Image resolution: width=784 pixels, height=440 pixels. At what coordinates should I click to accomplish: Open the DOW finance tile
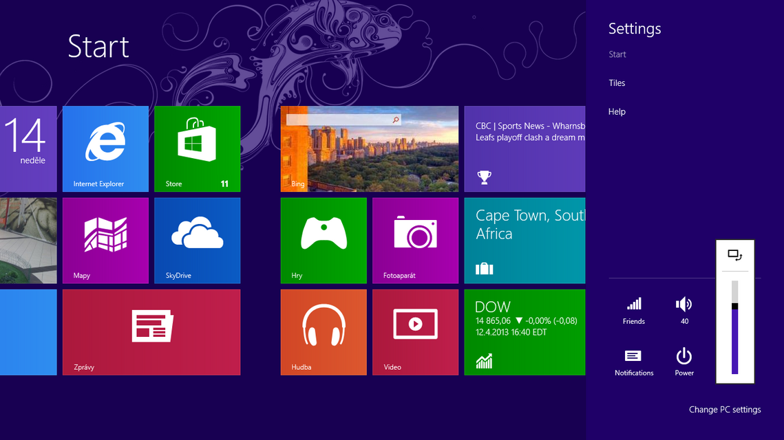(x=525, y=331)
